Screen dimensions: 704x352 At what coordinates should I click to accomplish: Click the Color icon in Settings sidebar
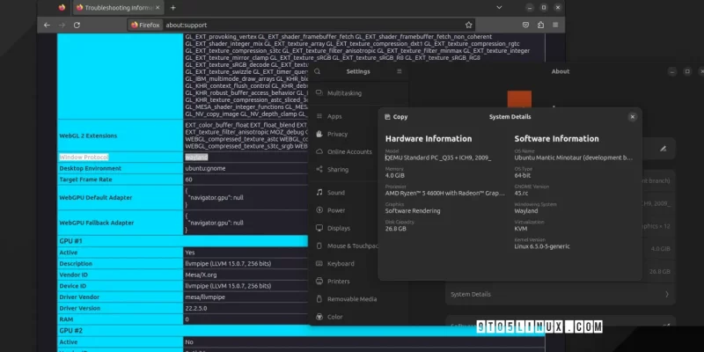point(319,317)
